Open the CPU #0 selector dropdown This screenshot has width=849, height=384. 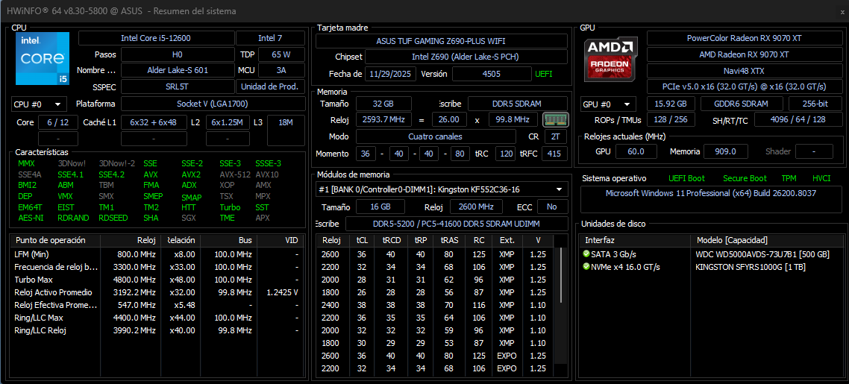coord(40,104)
